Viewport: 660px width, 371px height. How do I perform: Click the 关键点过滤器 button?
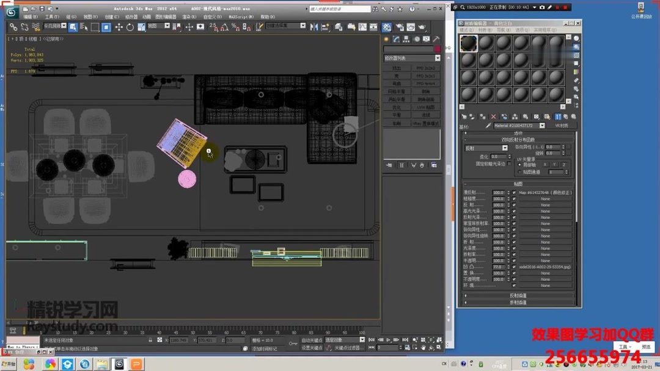pos(348,347)
